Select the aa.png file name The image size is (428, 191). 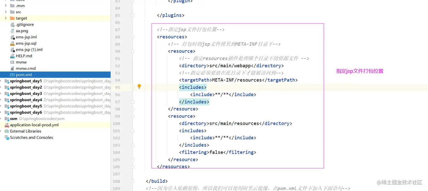click(x=22, y=31)
